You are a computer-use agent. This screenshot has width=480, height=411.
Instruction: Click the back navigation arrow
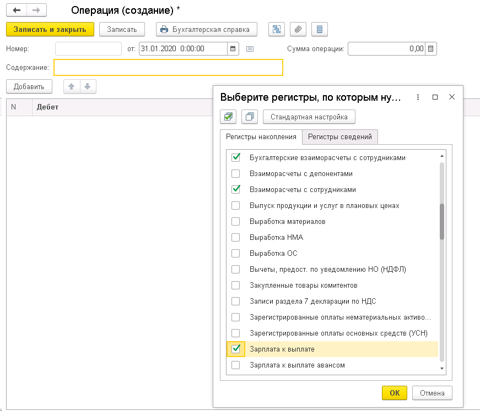(17, 10)
